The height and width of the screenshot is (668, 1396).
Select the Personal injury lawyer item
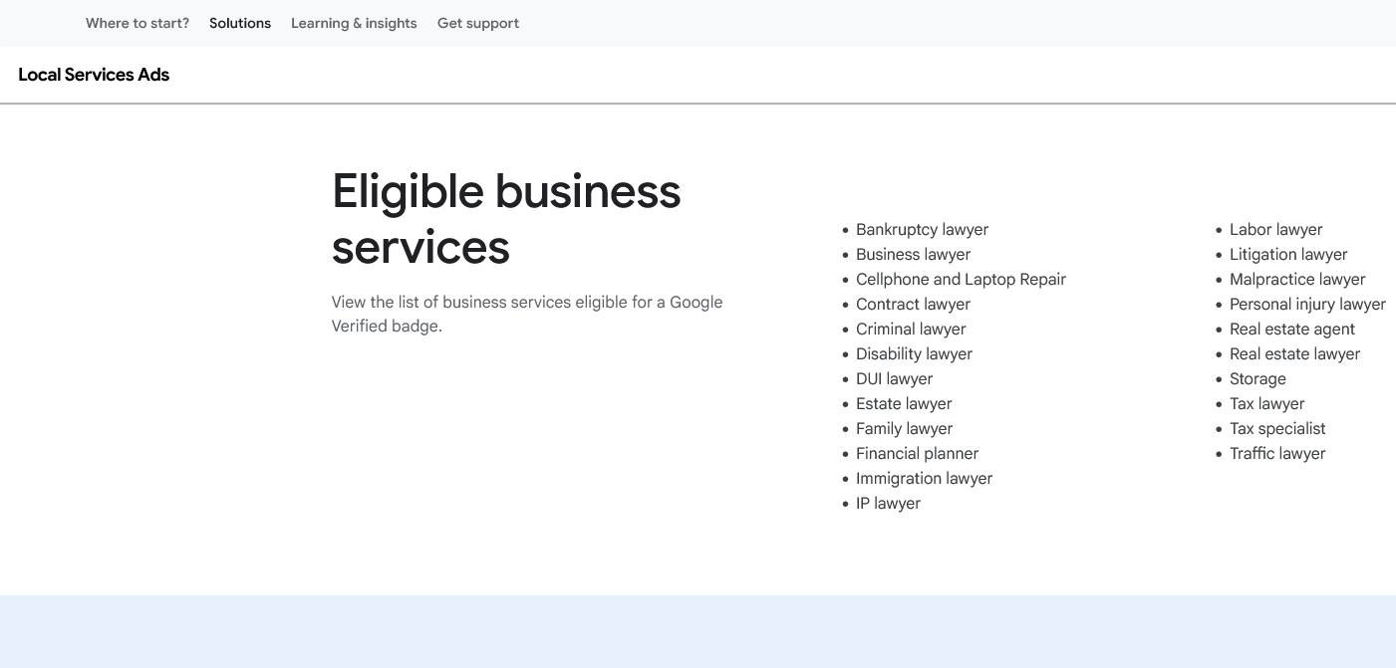pos(1307,304)
